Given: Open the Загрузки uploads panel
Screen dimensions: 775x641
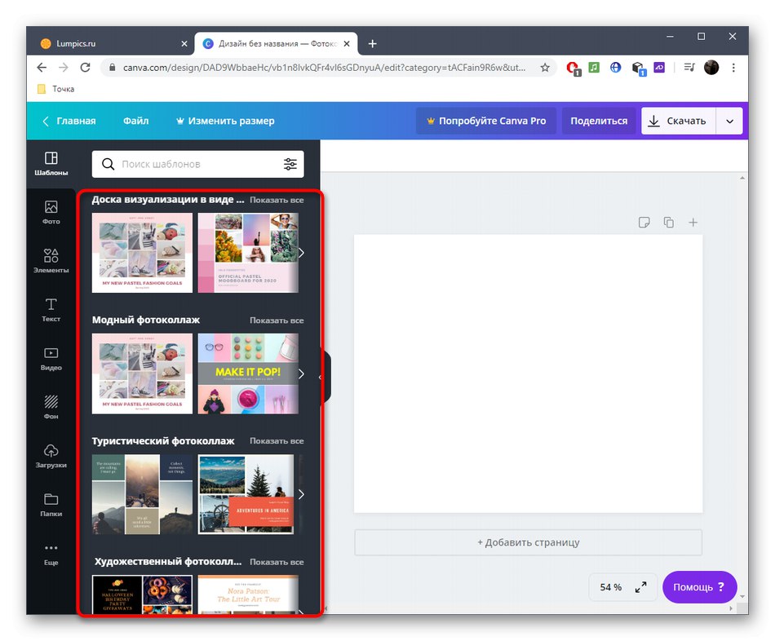Looking at the screenshot, I should coord(51,456).
